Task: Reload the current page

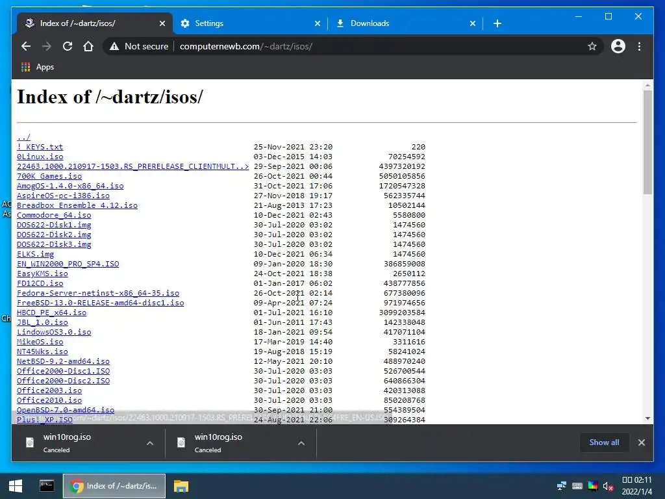Action: pyautogui.click(x=68, y=46)
